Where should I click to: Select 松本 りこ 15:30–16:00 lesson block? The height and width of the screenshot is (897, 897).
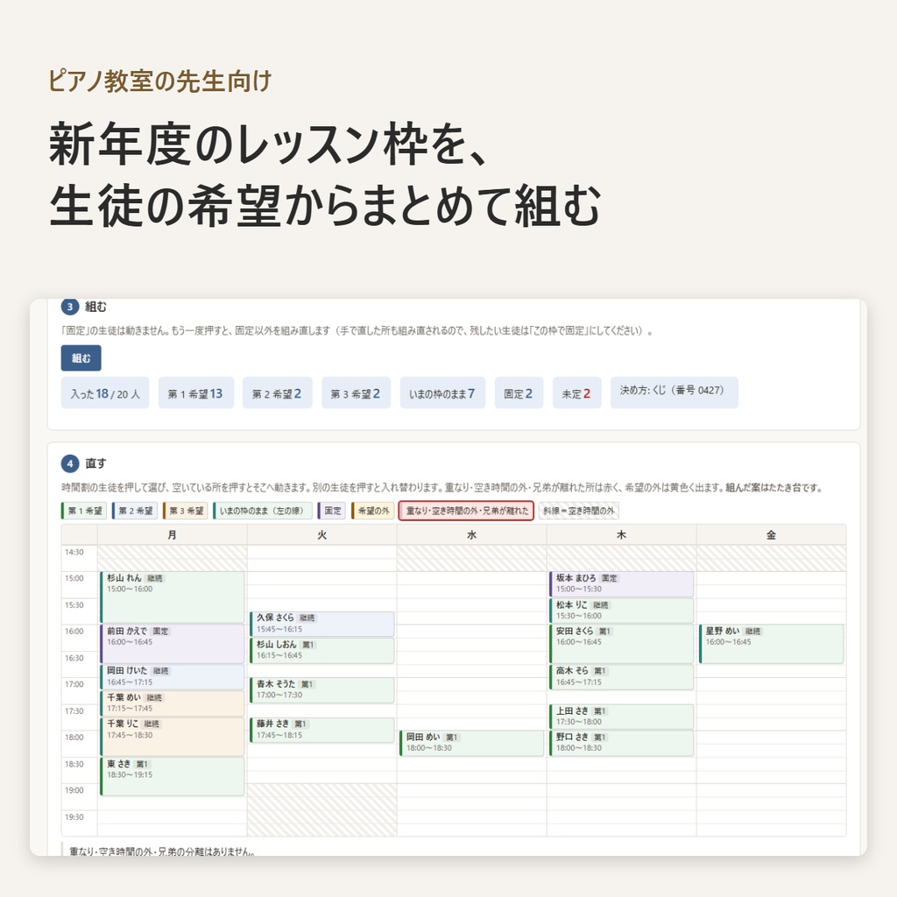click(x=622, y=611)
